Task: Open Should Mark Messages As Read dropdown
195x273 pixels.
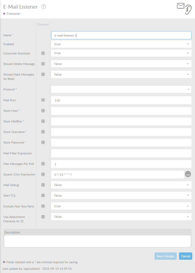Action: (121, 74)
